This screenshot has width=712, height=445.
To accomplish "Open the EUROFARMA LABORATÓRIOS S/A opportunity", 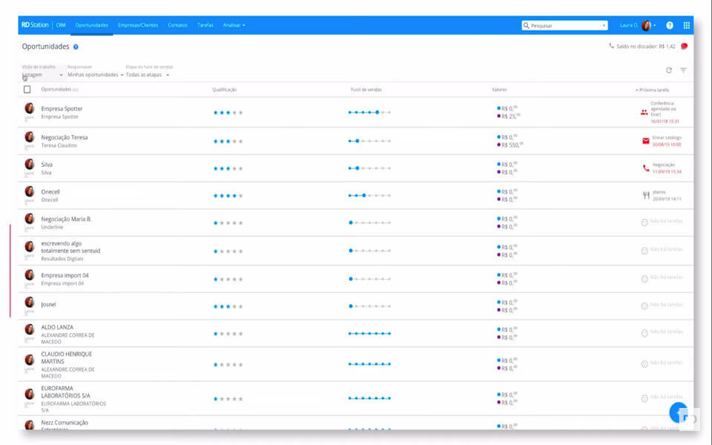I will point(65,392).
